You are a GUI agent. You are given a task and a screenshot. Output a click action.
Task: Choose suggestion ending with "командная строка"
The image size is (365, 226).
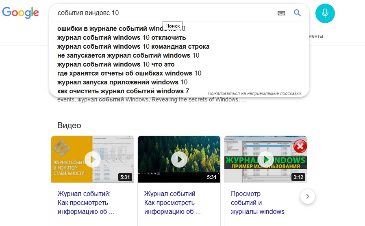point(133,46)
